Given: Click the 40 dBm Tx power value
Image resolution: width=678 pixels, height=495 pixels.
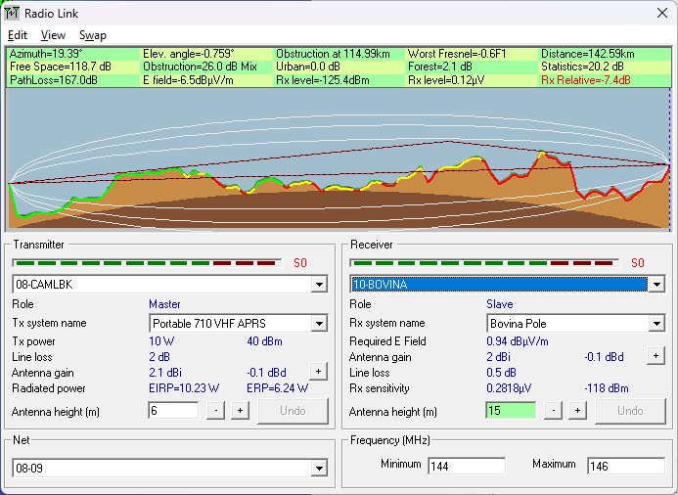Looking at the screenshot, I should pyautogui.click(x=264, y=341).
